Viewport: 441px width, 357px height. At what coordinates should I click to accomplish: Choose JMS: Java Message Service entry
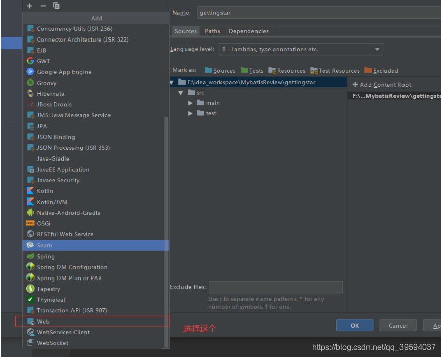click(x=96, y=115)
